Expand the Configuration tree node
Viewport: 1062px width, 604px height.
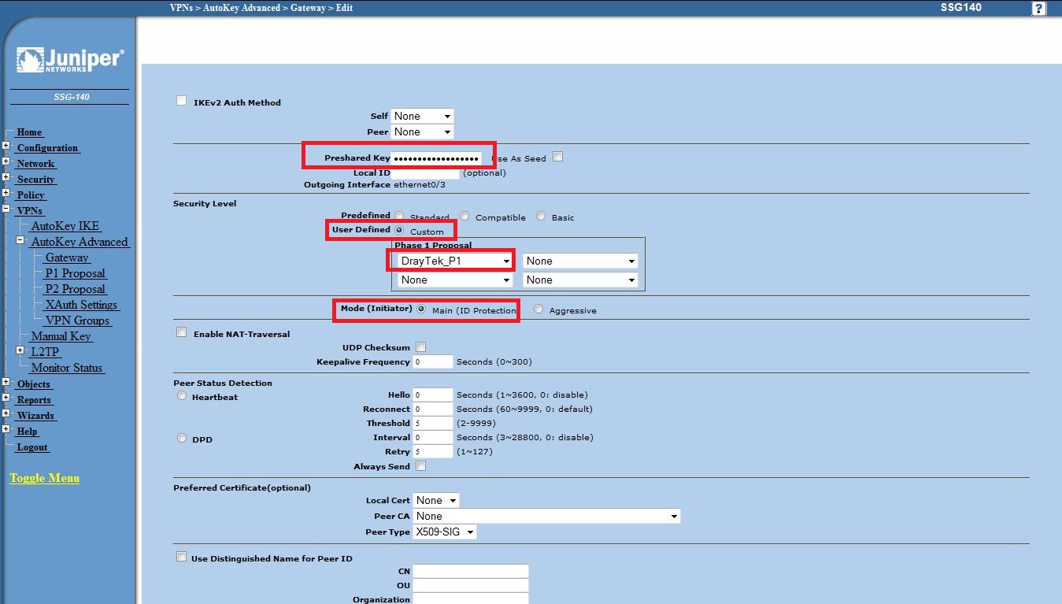click(6, 146)
